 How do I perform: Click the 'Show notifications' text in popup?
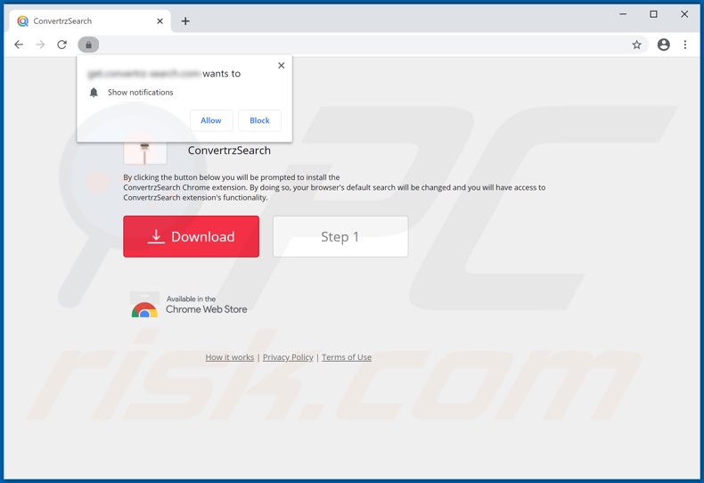[140, 92]
